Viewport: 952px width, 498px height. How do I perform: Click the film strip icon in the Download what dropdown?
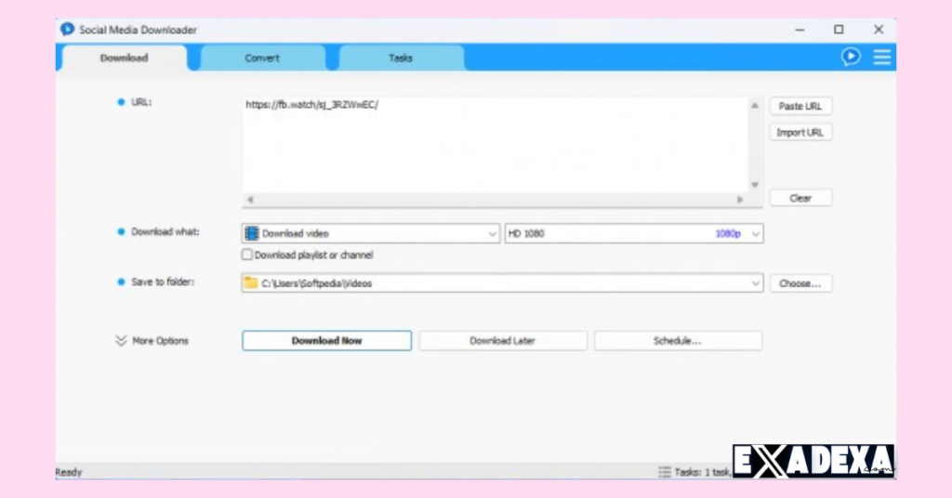(x=251, y=233)
